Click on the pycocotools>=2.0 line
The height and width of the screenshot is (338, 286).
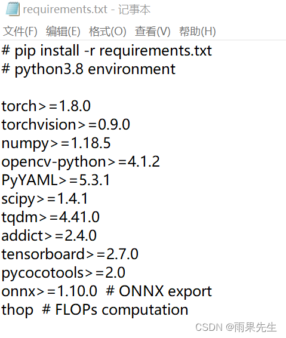point(63,273)
